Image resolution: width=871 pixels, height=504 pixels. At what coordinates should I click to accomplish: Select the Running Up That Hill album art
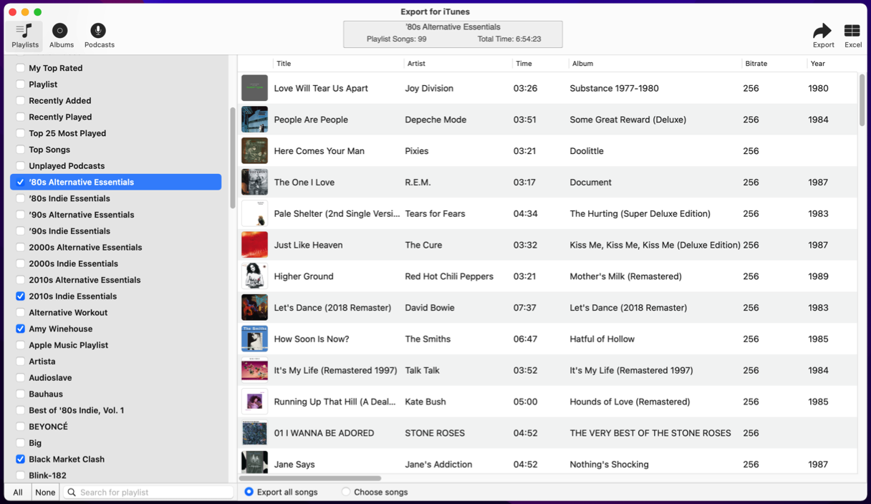click(x=254, y=402)
